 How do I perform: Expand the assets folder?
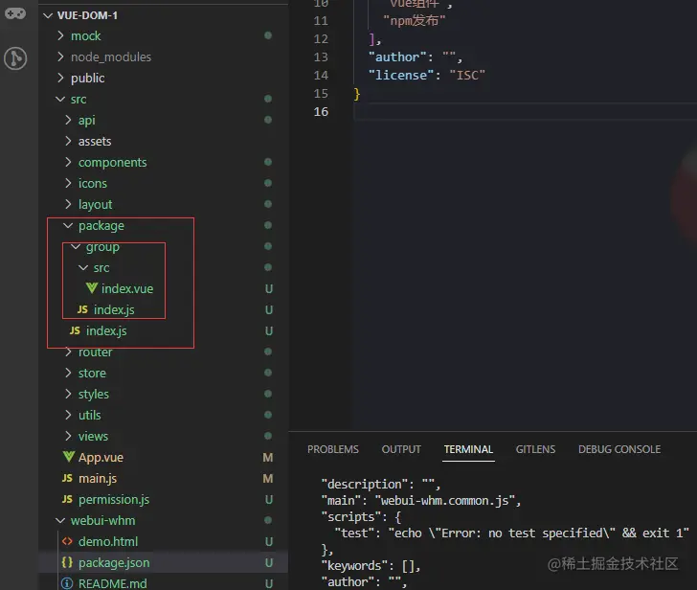pos(68,141)
